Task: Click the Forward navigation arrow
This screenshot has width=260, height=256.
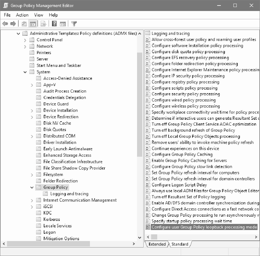Action: pyautogui.click(x=13, y=24)
